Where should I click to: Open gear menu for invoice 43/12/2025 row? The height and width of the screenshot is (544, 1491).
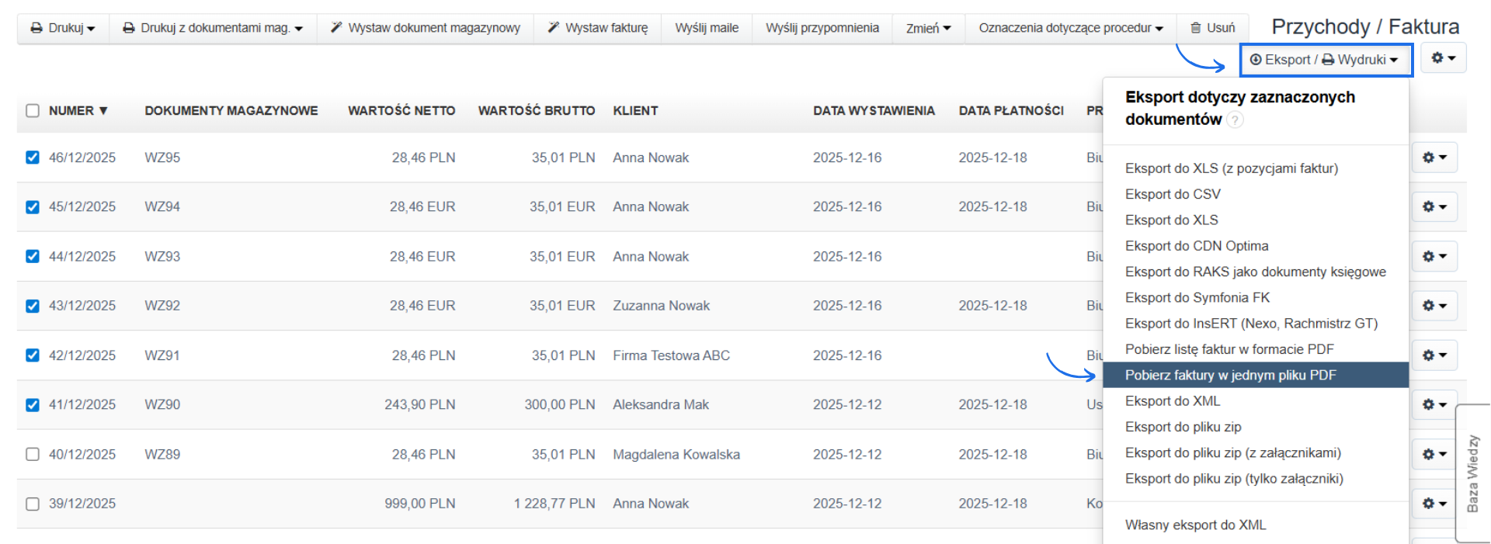1434,306
